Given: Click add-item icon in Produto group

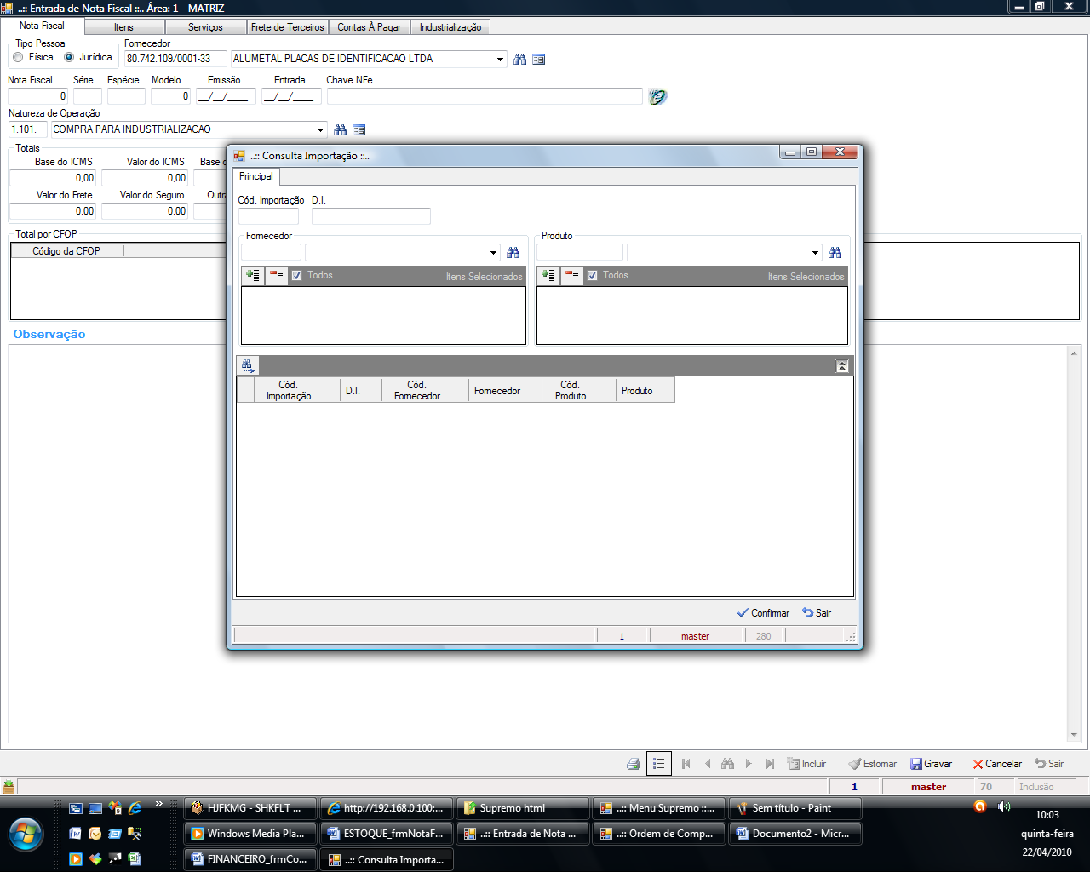Looking at the screenshot, I should coord(548,275).
